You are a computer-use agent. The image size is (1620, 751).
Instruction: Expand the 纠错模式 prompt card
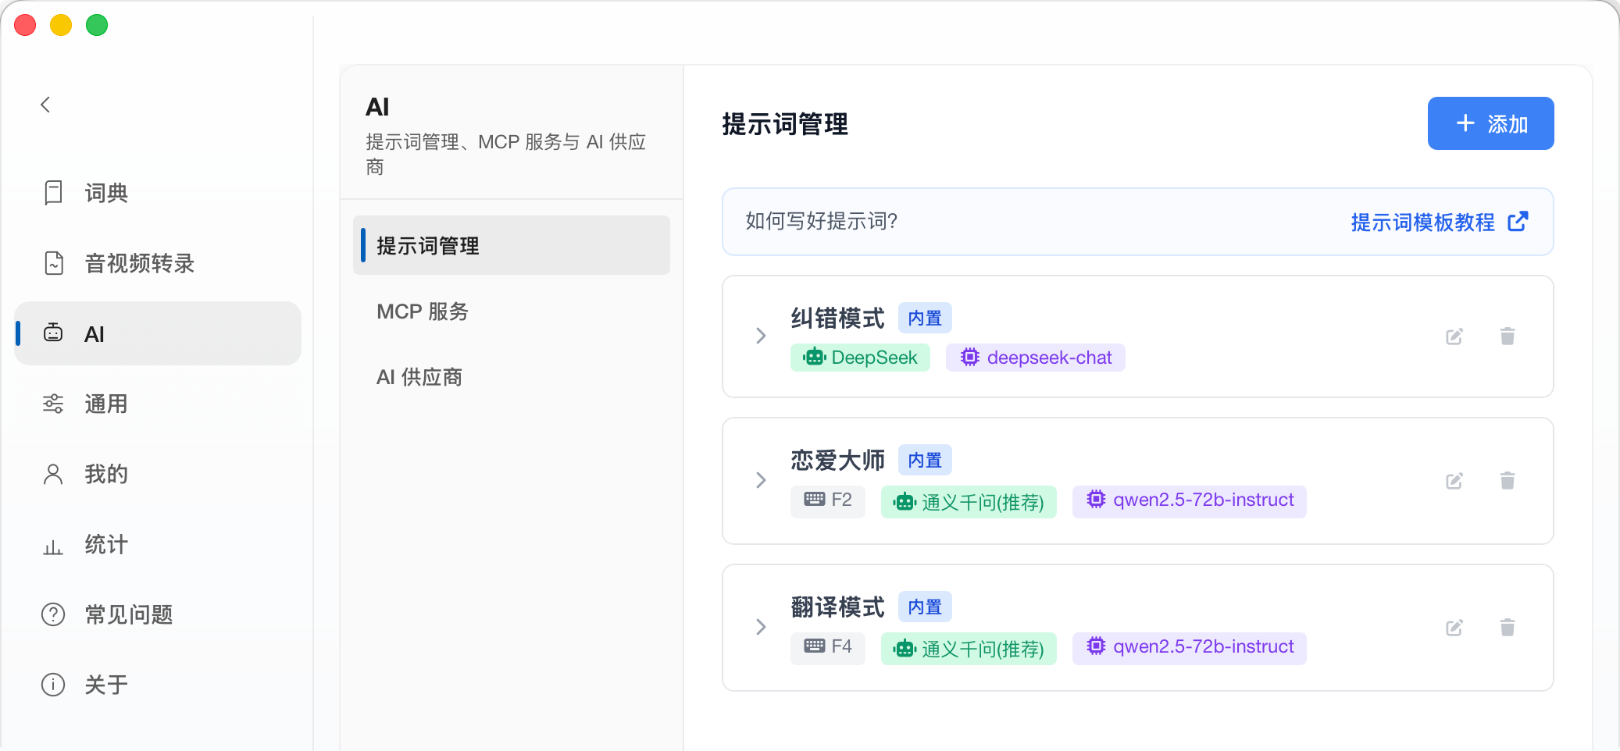click(761, 336)
